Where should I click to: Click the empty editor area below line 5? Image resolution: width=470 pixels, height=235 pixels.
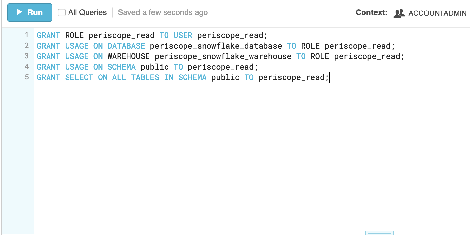pyautogui.click(x=252, y=154)
